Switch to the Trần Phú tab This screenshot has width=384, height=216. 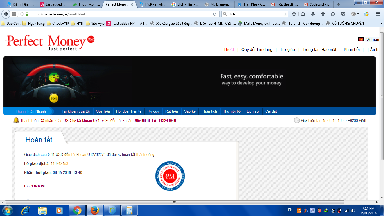[251, 4]
